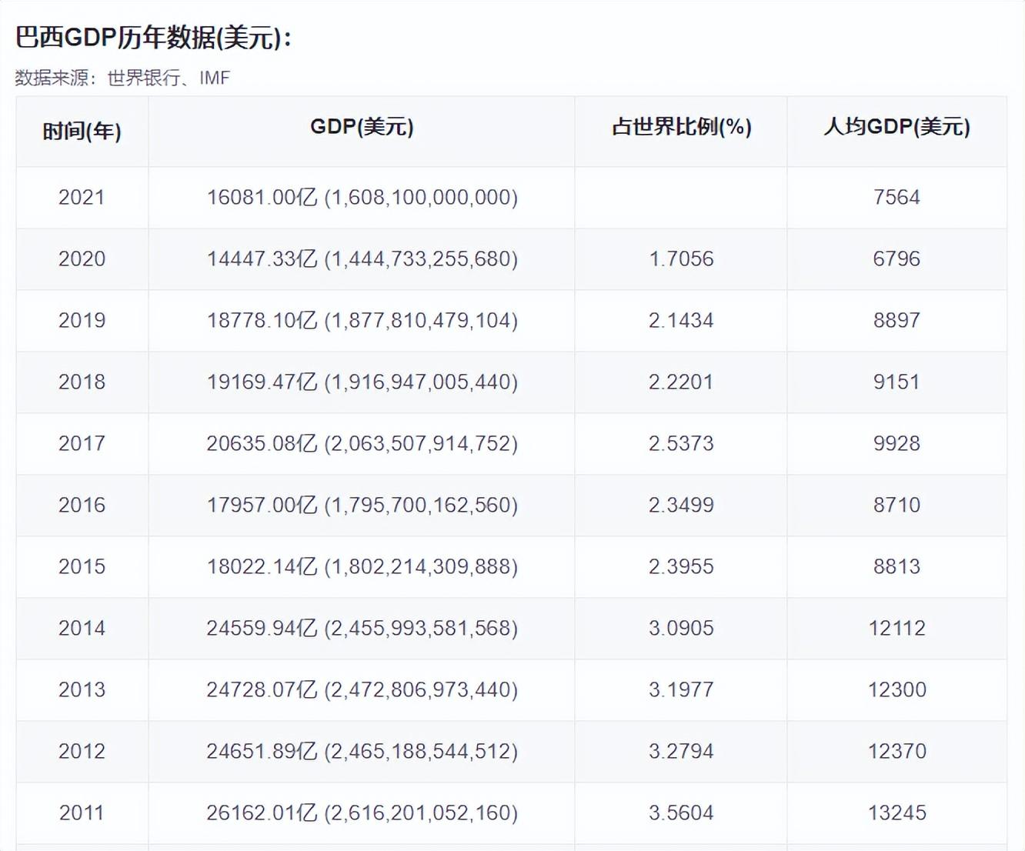Screen dimensions: 1025x851
Task: Click per-capita GDP value 9928
Action: (896, 443)
